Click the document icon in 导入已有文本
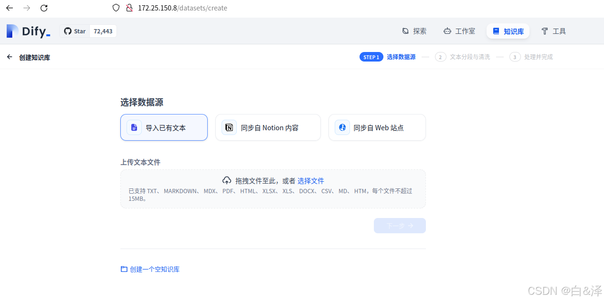Image resolution: width=604 pixels, height=301 pixels. pyautogui.click(x=134, y=127)
